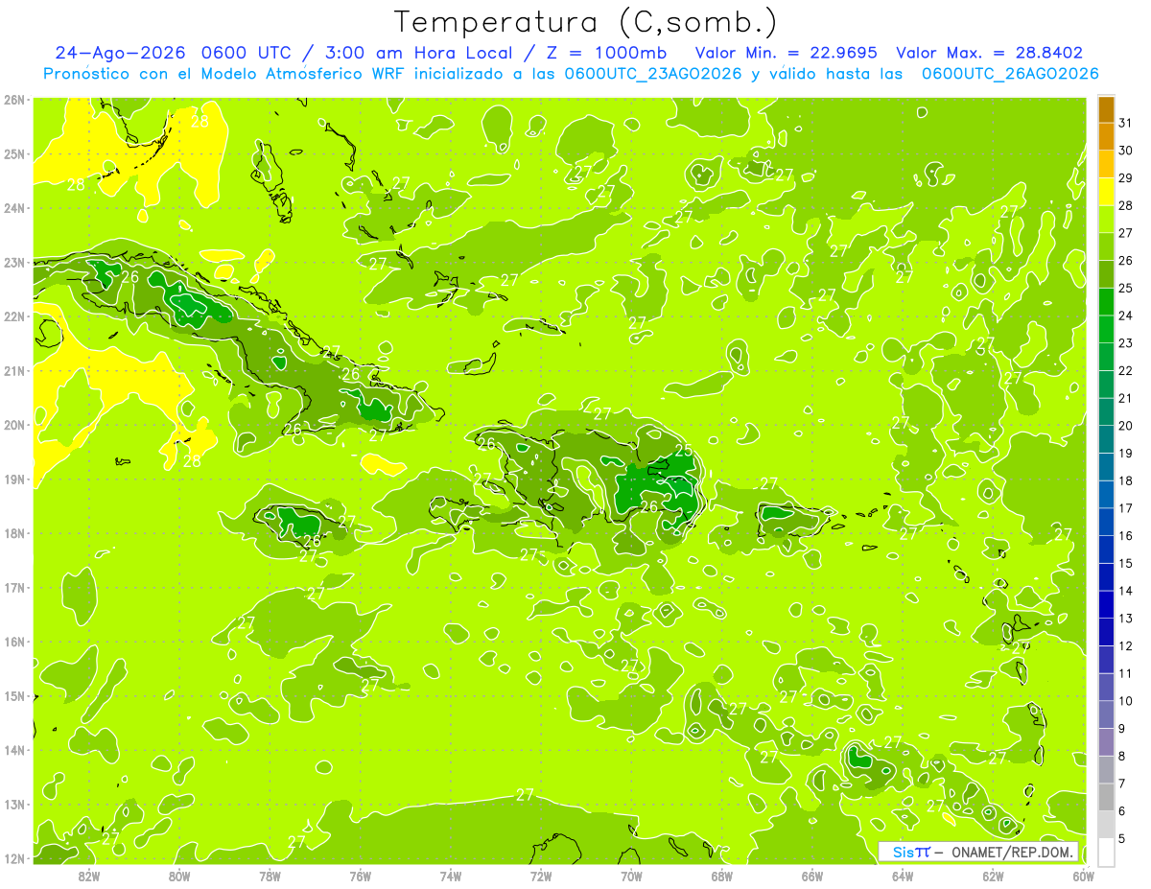Click the 'Valor Max. = 28.8402' text

tap(989, 53)
